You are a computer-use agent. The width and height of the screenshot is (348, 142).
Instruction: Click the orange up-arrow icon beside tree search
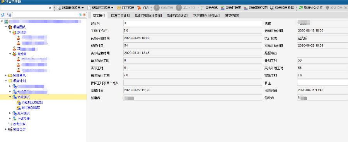[x=84, y=15]
